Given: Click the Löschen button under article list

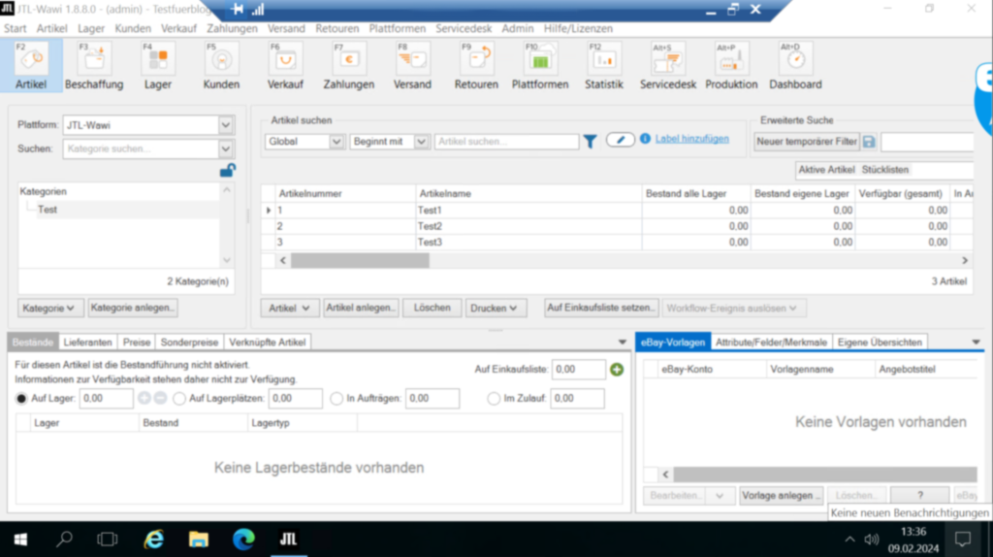Looking at the screenshot, I should click(432, 308).
